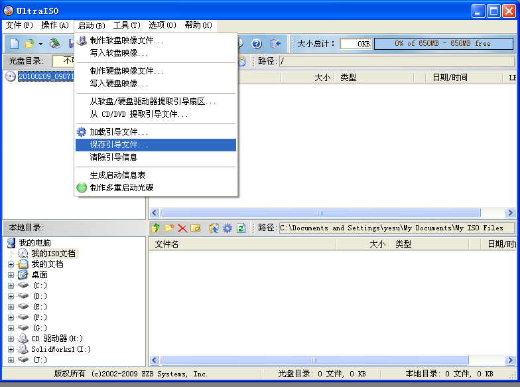This screenshot has height=387, width=520.
Task: Click the green disc icon beside 制作多重启动光碟
Action: tap(82, 188)
